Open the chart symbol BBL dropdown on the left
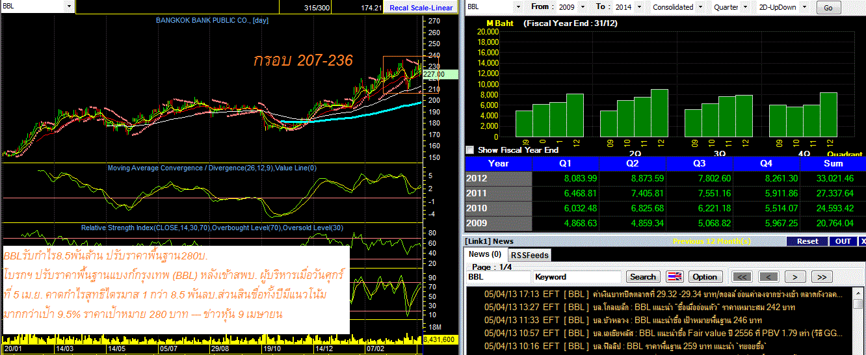Image resolution: width=866 pixels, height=355 pixels. point(69,7)
